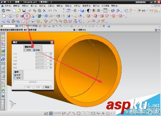Click the major diameter field stepper
Image resolution: width=161 pixels, height=116 pixels.
tap(51, 54)
